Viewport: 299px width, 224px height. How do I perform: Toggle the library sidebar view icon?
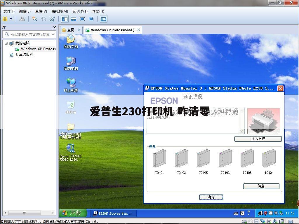65,19
